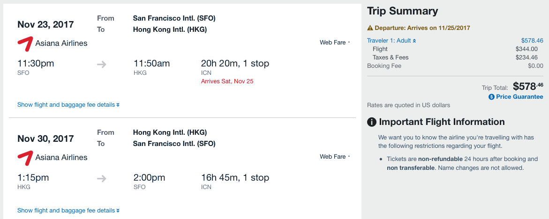The width and height of the screenshot is (549, 219).
Task: Click the Trip Total amount
Action: [528, 87]
